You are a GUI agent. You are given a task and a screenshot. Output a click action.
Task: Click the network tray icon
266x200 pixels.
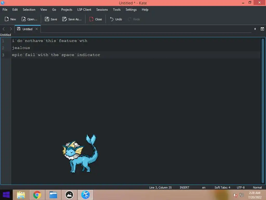(x=242, y=195)
